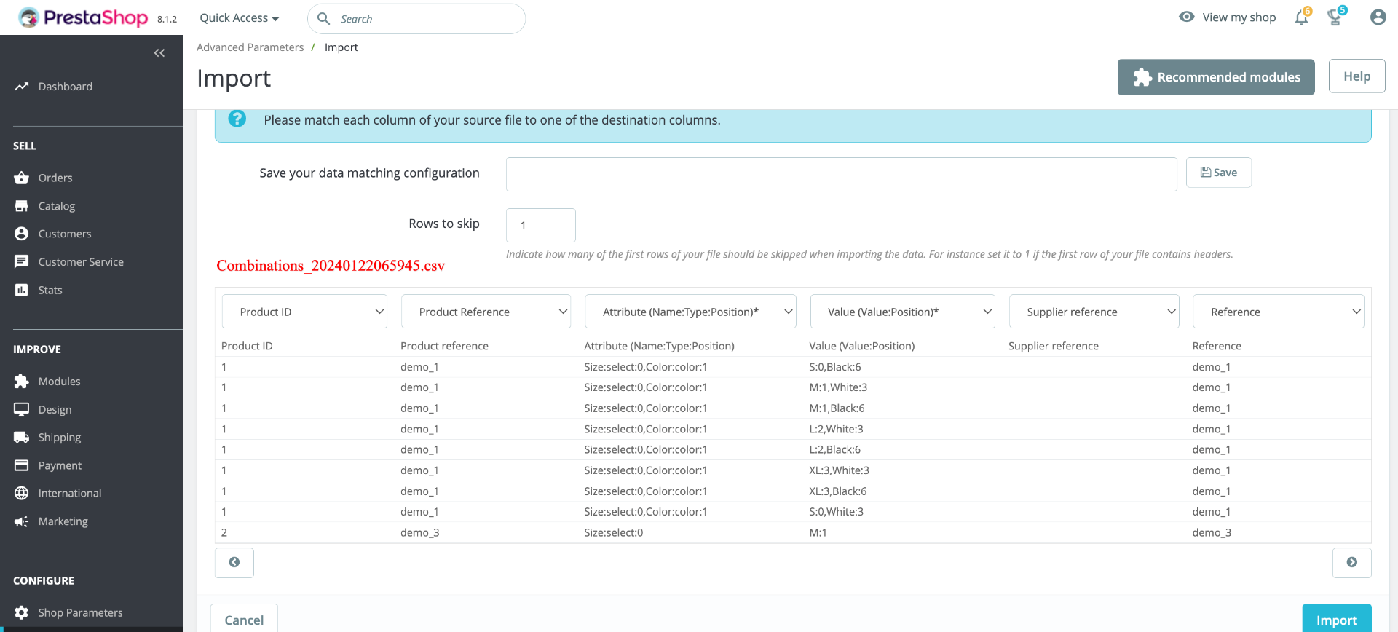Go to next columns with right arrow
Image resolution: width=1398 pixels, height=632 pixels.
pyautogui.click(x=1352, y=563)
